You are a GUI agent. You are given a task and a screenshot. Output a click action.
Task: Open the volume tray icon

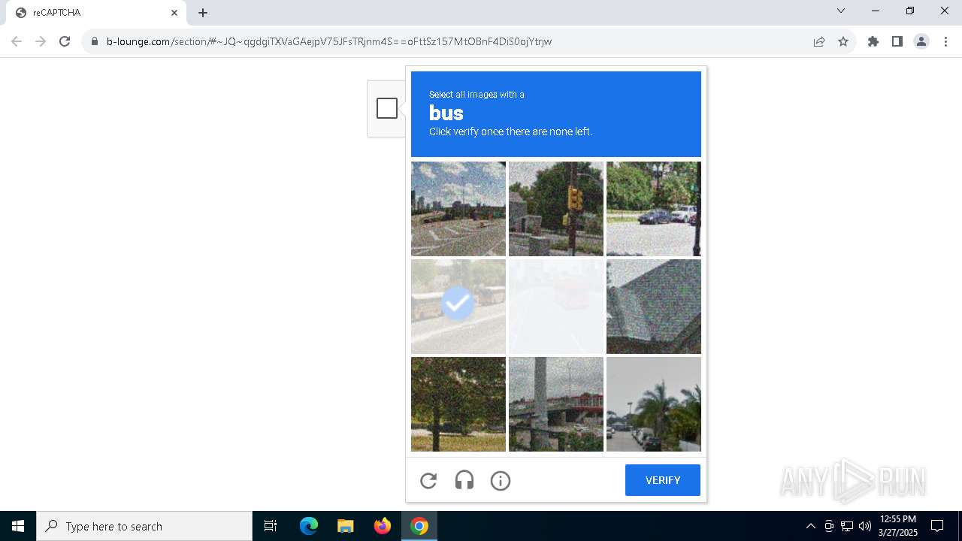tap(865, 526)
